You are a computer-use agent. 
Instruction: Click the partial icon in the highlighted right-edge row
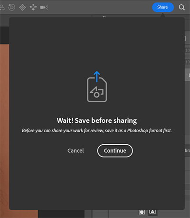(189, 75)
